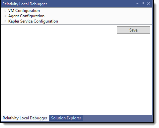Image resolution: width=159 pixels, height=128 pixels.
Task: Click empty tab strip right of Solution Explorer
Action: 117,118
